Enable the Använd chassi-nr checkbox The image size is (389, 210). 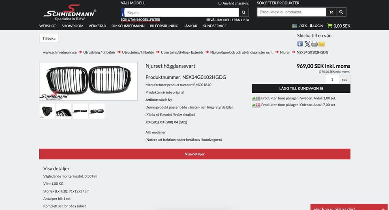coord(220,3)
